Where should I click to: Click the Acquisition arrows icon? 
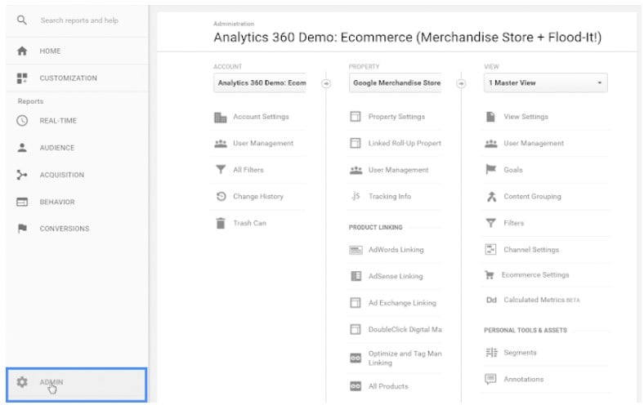click(22, 175)
